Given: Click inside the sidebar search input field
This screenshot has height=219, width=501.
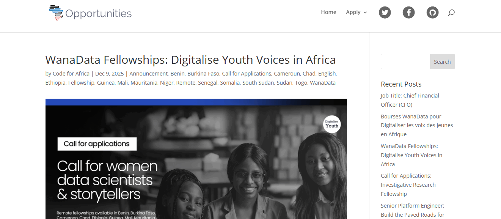Looking at the screenshot, I should coord(405,61).
